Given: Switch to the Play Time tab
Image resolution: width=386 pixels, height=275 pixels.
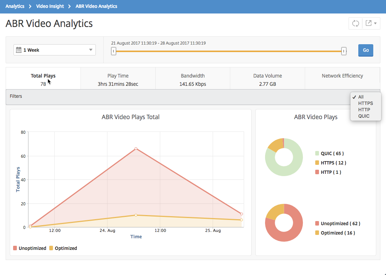Looking at the screenshot, I should click(x=118, y=79).
